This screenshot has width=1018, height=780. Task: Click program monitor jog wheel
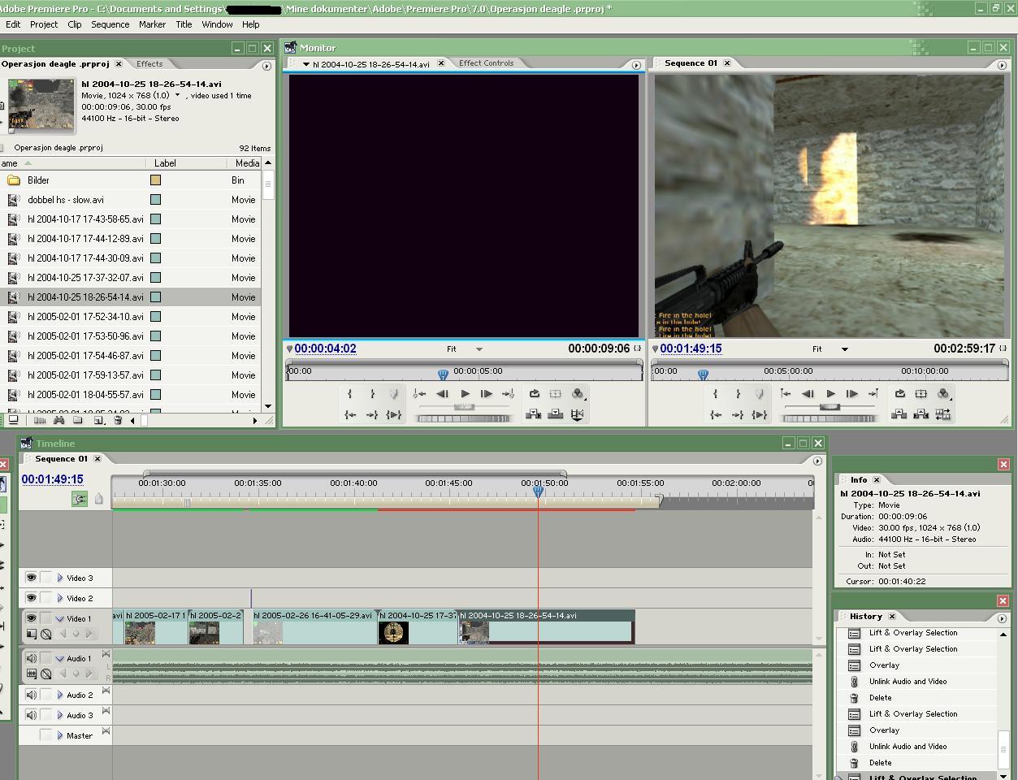click(830, 418)
